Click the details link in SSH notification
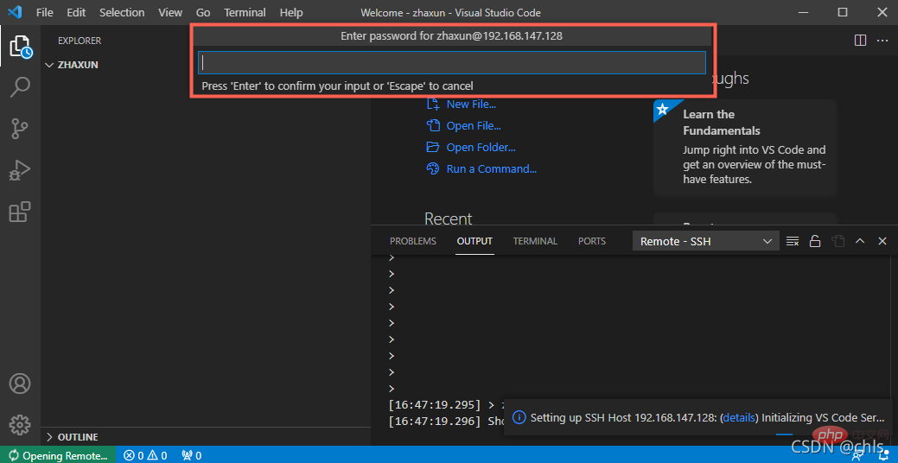The width and height of the screenshot is (898, 463). pos(739,418)
